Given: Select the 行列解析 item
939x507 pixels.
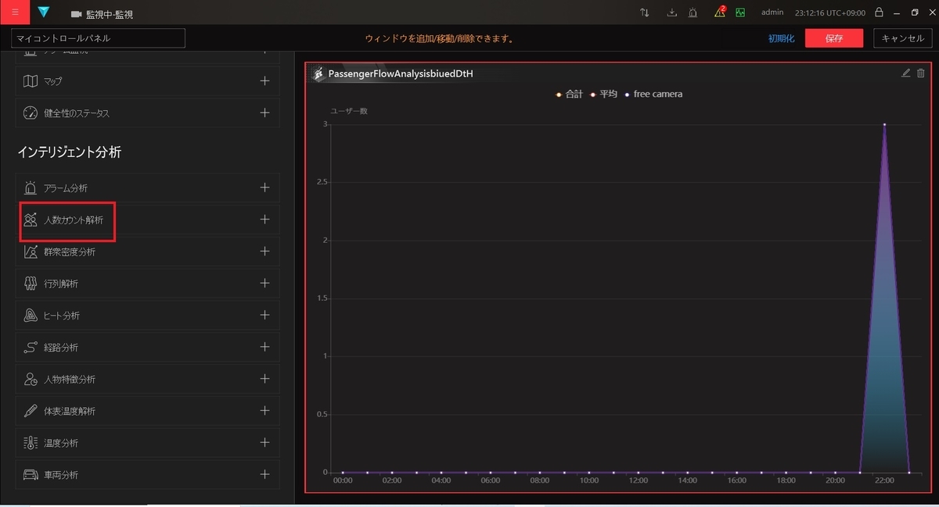Looking at the screenshot, I should (147, 284).
